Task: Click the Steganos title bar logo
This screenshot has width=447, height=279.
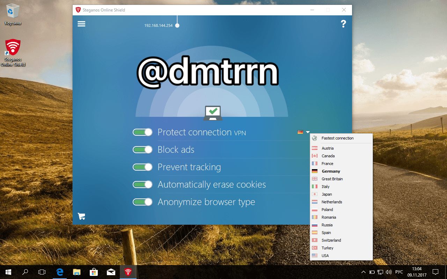Action: coord(78,10)
